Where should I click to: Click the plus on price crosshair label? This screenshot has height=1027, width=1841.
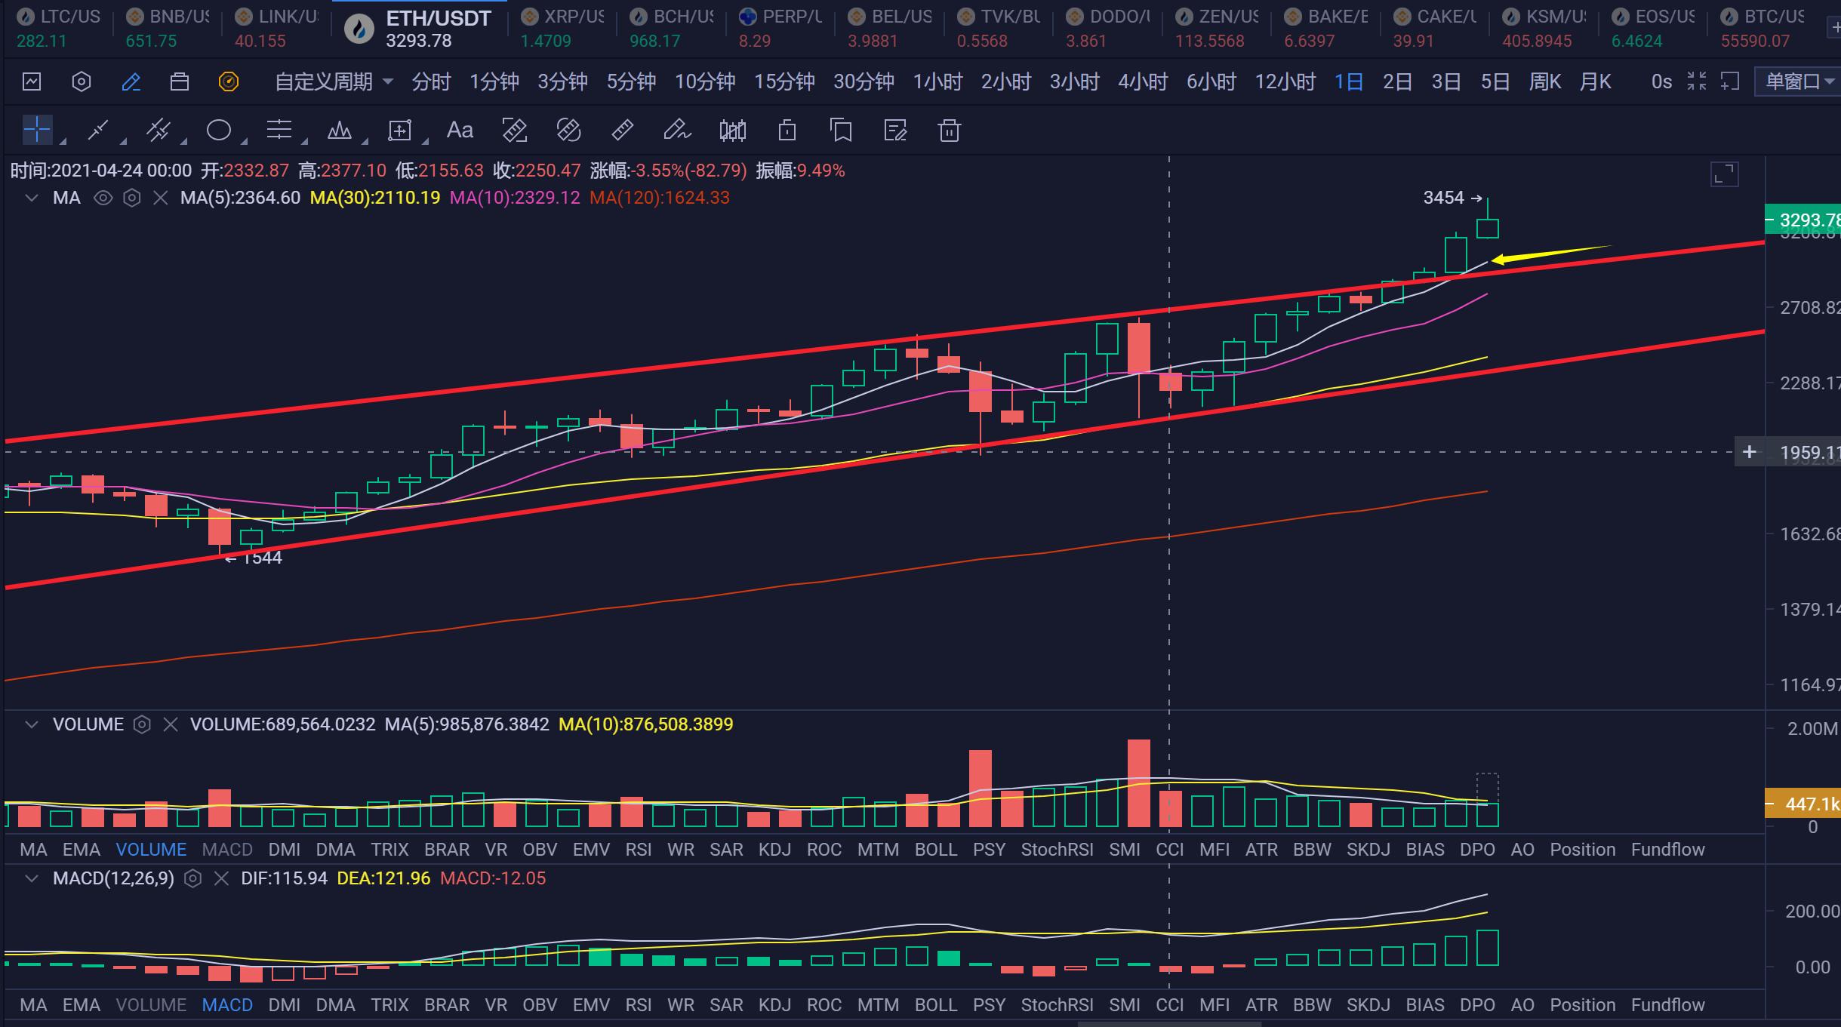click(x=1749, y=452)
